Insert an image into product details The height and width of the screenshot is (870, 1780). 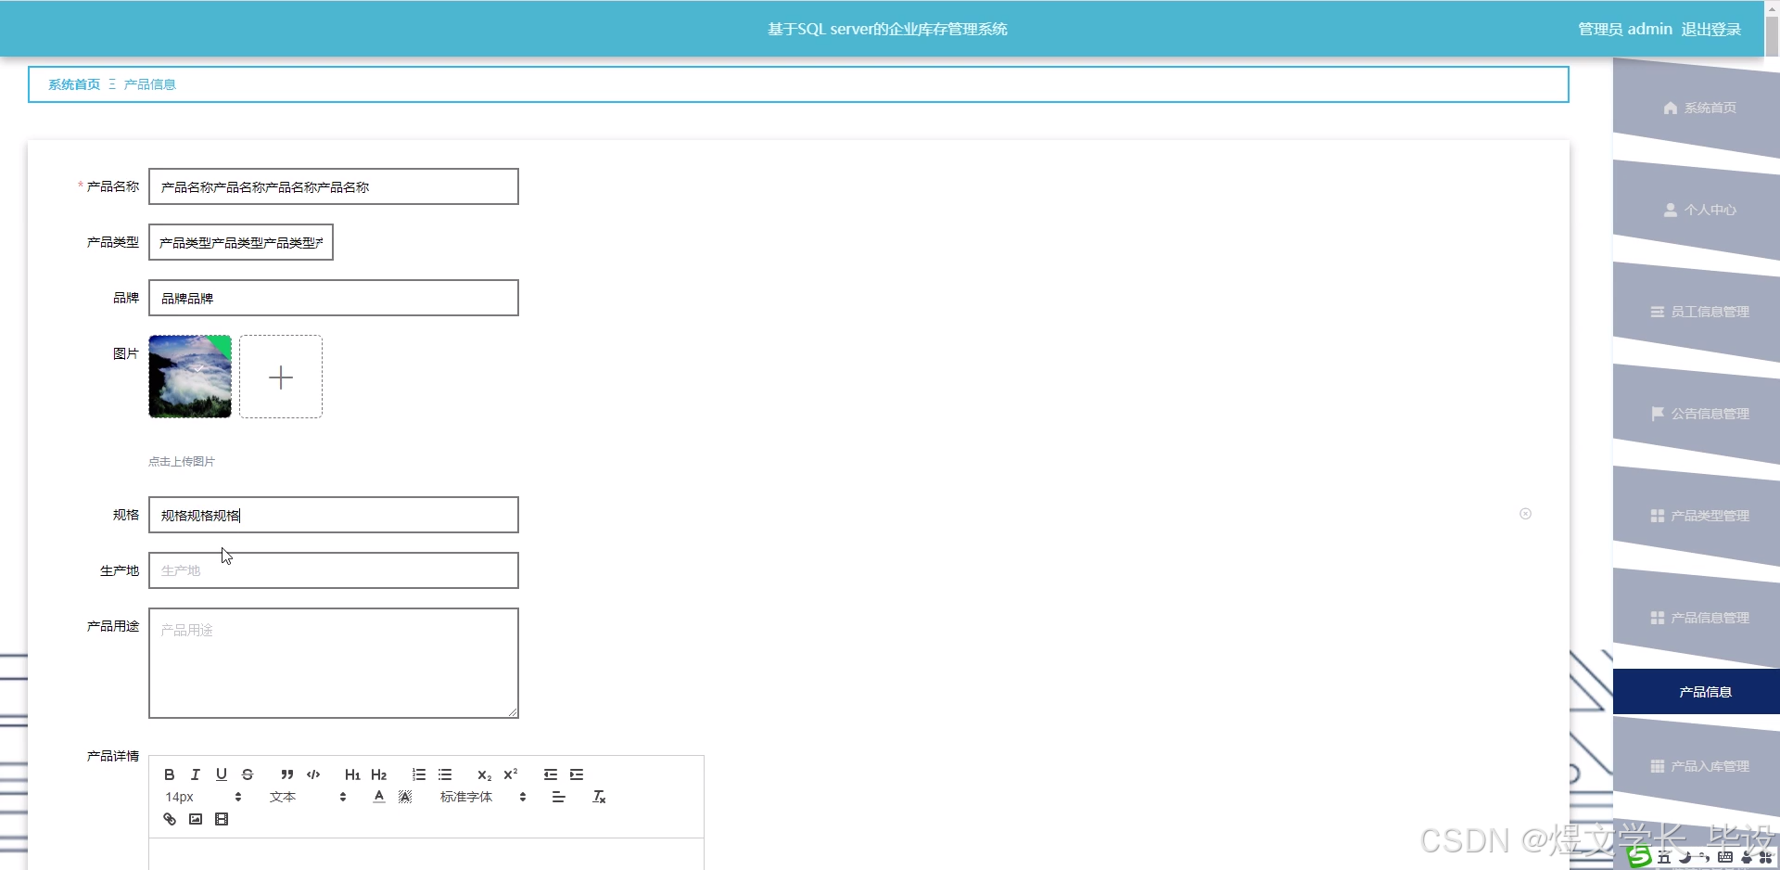tap(196, 819)
